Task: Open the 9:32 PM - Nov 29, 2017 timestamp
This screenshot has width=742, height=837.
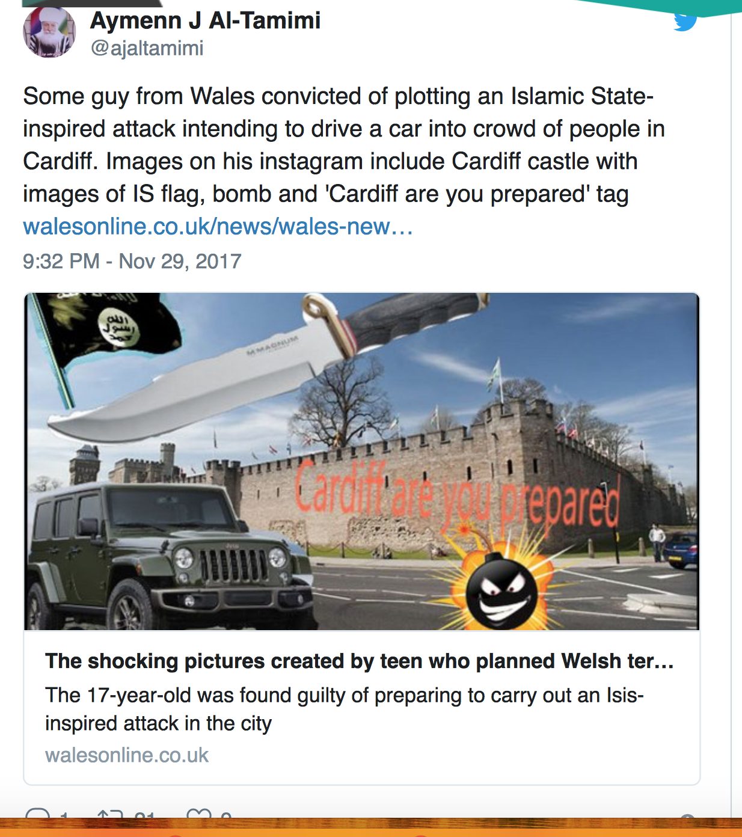Action: [x=132, y=261]
